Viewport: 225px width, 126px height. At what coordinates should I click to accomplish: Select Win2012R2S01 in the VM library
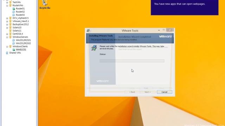23,40
